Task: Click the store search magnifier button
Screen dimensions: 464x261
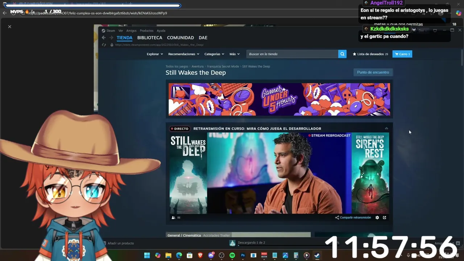Action: click(x=342, y=54)
